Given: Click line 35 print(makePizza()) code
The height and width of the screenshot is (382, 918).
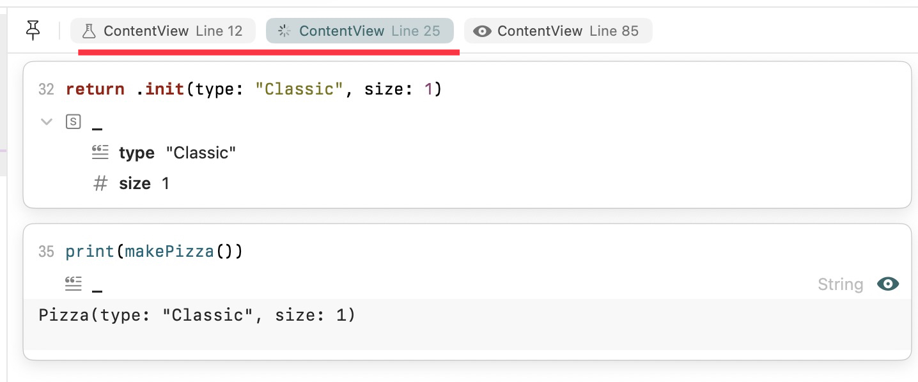Looking at the screenshot, I should (x=154, y=251).
